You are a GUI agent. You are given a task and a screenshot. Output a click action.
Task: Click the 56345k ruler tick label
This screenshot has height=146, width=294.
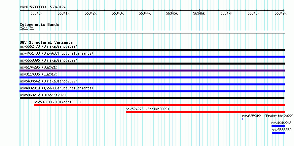(172, 13)
